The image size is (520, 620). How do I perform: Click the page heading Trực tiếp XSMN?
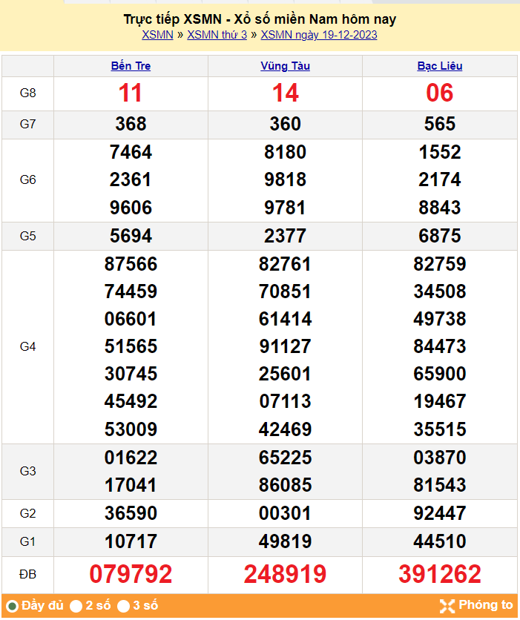point(260,19)
